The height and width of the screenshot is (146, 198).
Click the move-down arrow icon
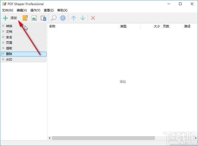pos(83,18)
